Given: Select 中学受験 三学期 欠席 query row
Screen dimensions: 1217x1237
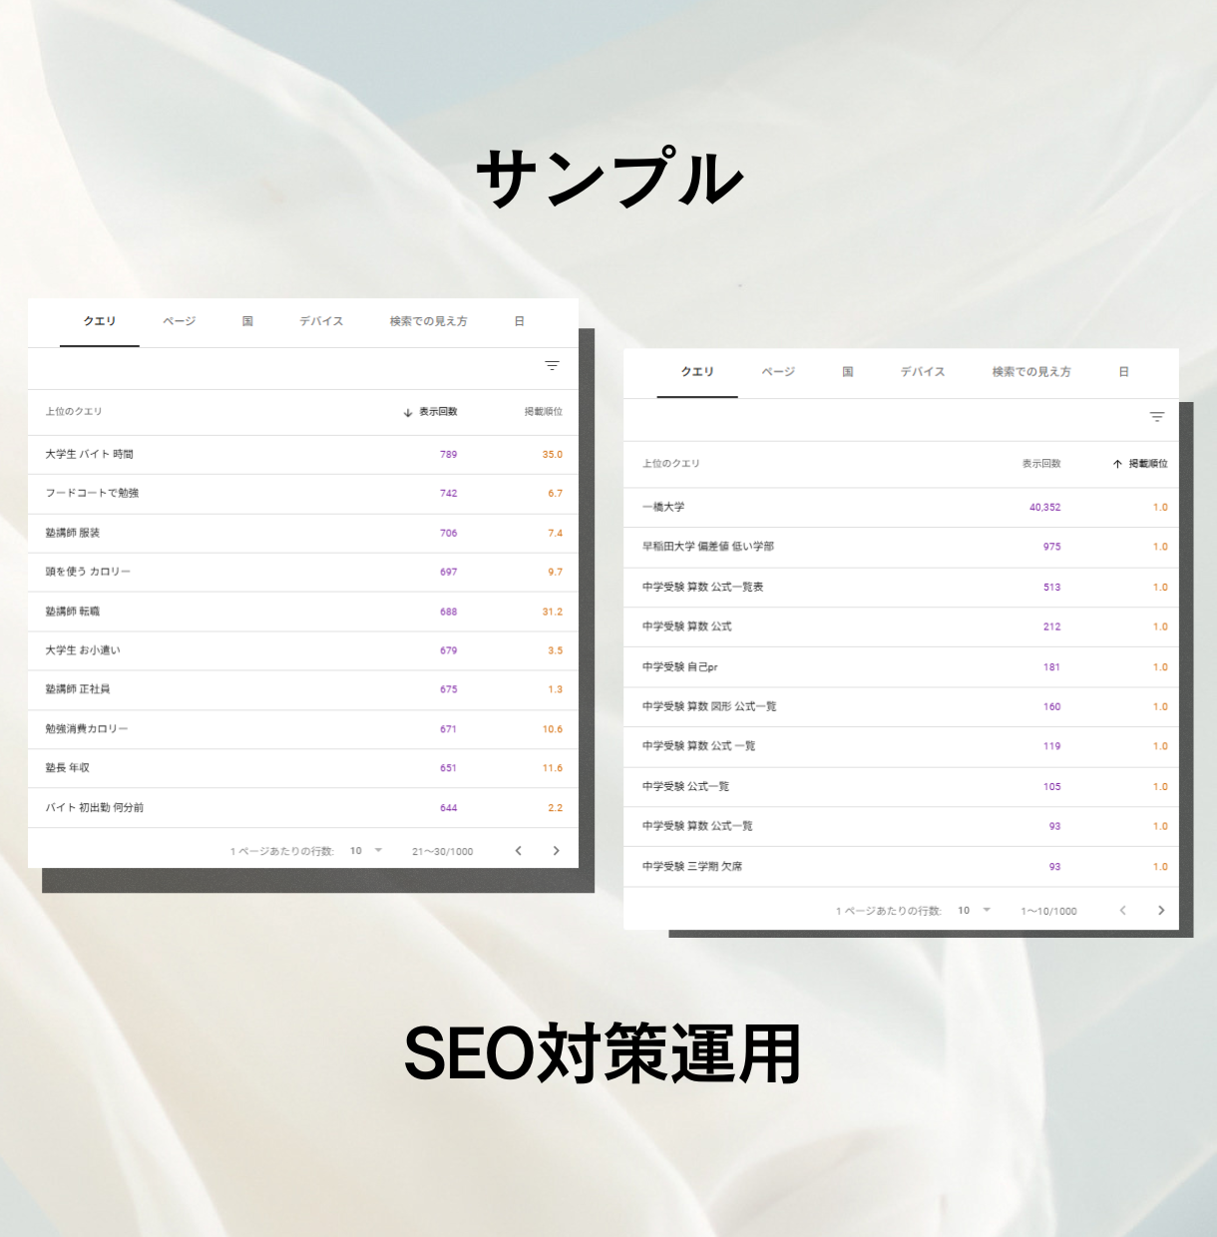Looking at the screenshot, I should click(692, 867).
